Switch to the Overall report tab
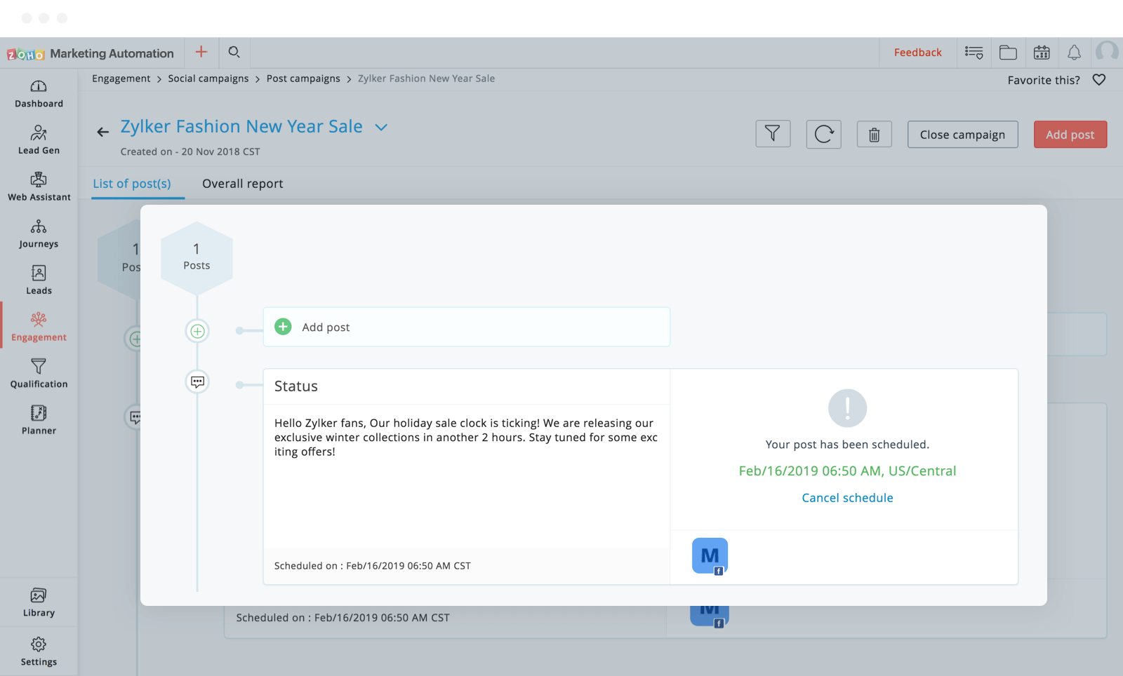This screenshot has width=1123, height=676. coord(242,183)
